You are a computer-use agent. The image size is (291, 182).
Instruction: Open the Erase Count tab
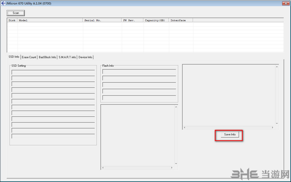click(x=29, y=57)
